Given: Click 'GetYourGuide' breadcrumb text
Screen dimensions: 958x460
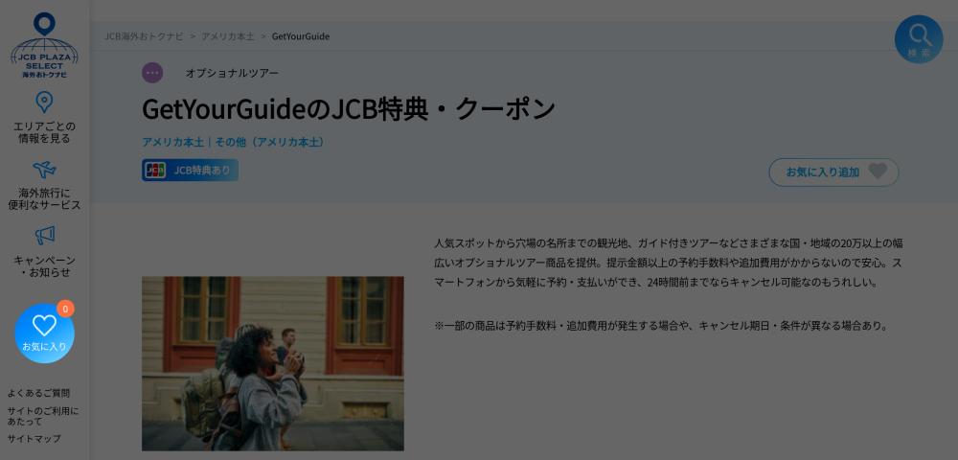Looking at the screenshot, I should [301, 36].
